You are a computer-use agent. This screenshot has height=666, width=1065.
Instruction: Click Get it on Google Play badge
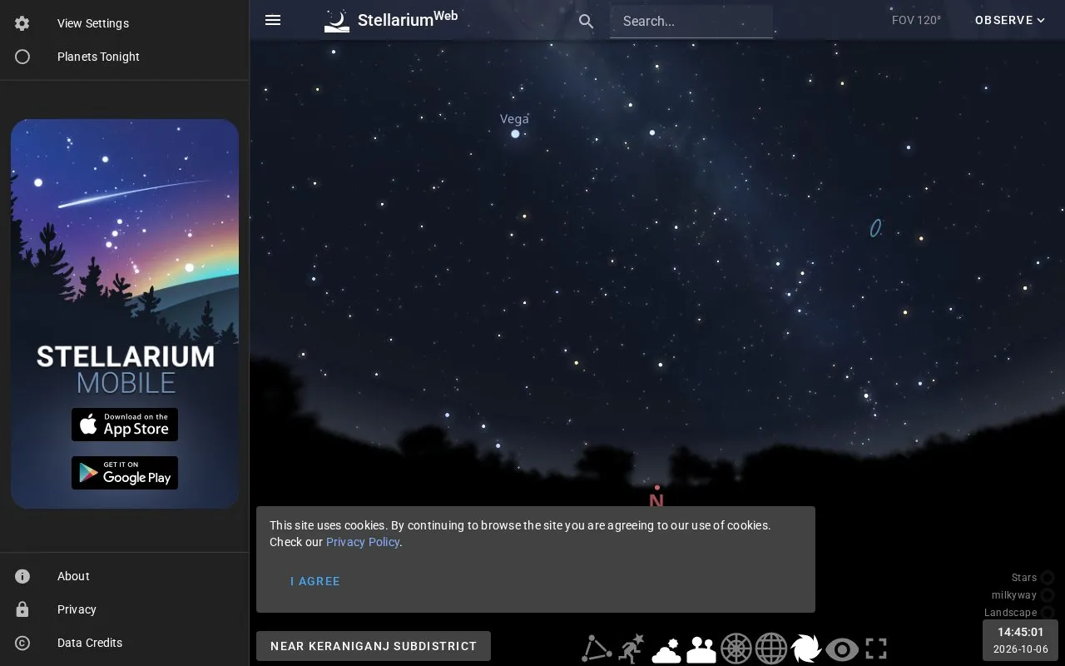point(125,473)
